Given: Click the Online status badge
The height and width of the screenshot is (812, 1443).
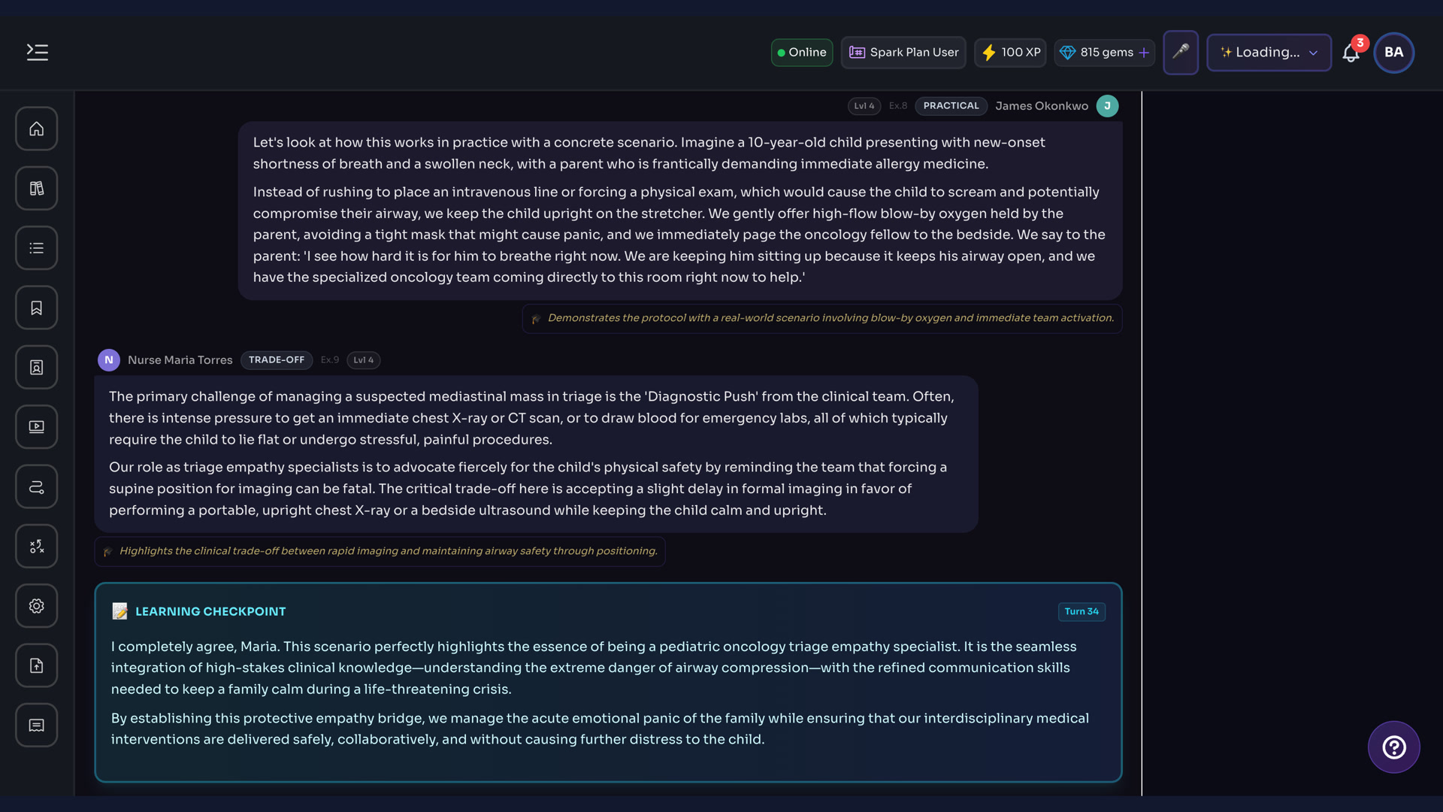Looking at the screenshot, I should coord(802,53).
